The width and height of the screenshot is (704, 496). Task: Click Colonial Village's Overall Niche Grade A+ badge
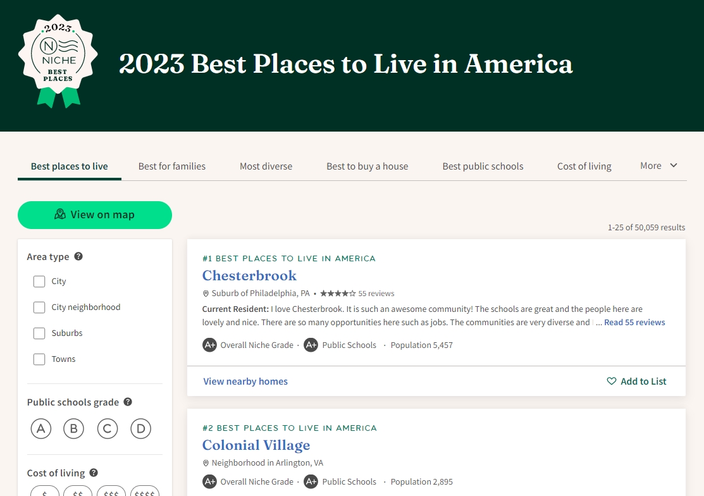click(x=209, y=481)
